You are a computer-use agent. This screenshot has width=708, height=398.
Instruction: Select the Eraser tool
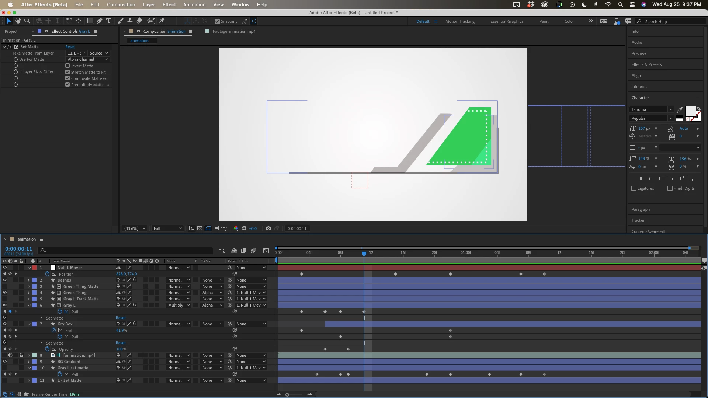139,21
